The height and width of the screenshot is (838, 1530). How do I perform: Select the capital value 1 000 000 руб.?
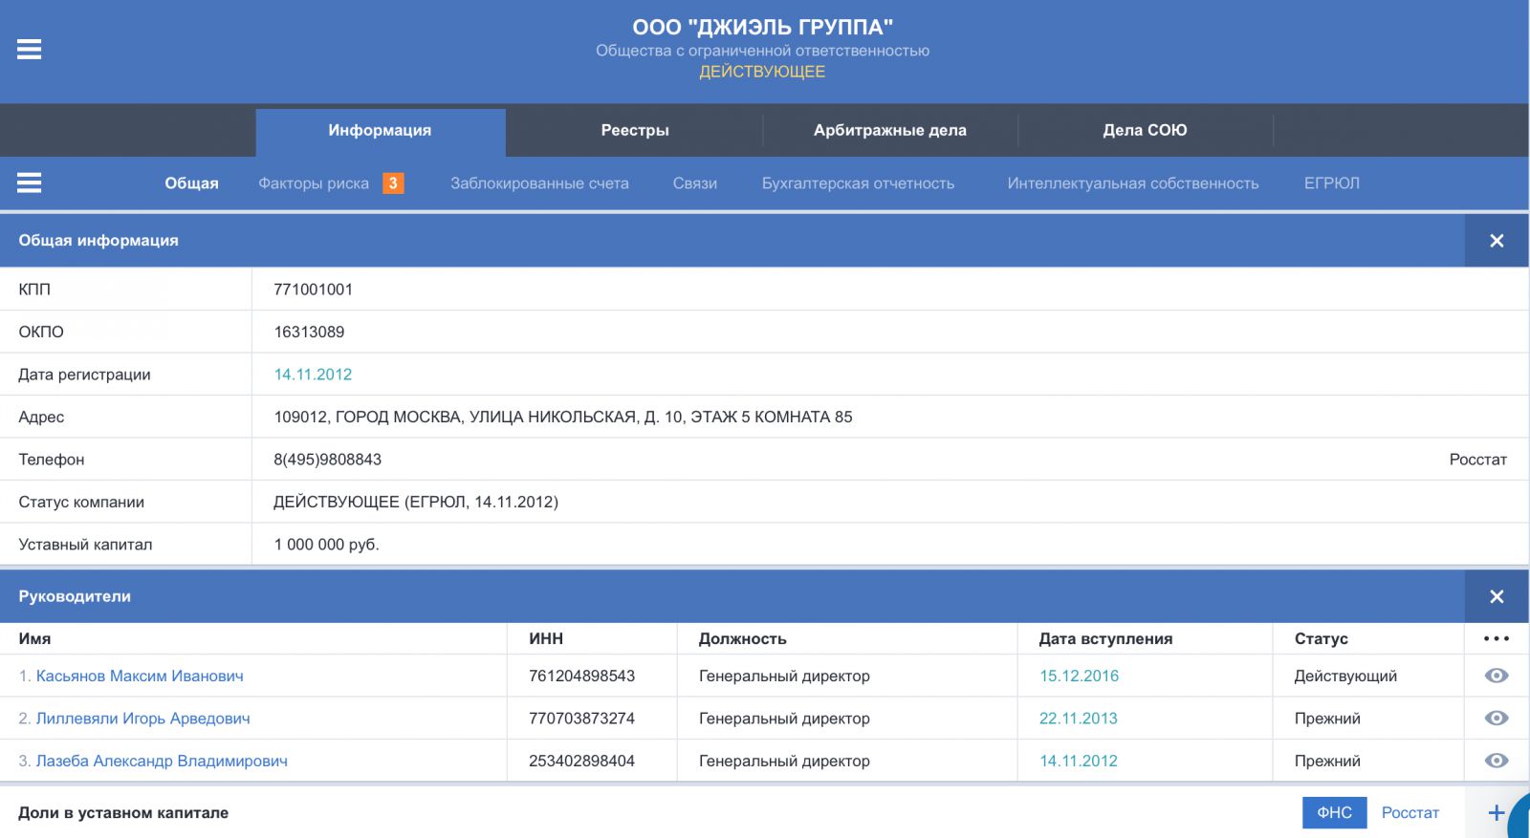pyautogui.click(x=326, y=545)
